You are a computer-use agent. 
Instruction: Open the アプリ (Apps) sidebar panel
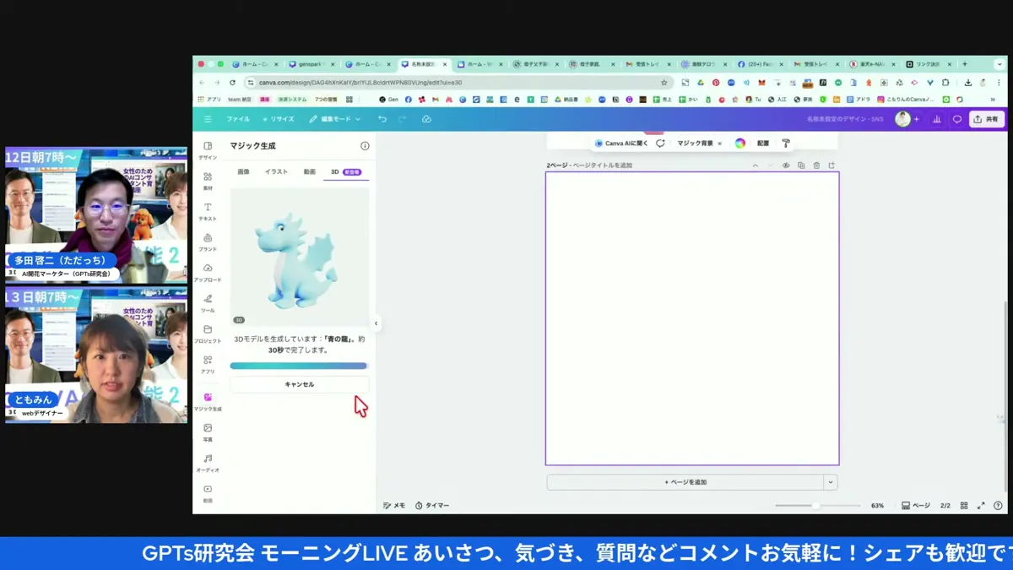[x=208, y=364]
